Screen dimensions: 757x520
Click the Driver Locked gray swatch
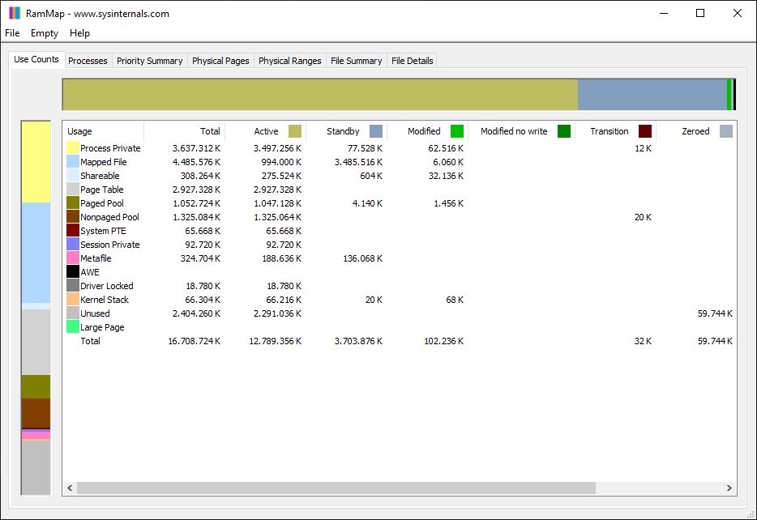click(x=73, y=285)
